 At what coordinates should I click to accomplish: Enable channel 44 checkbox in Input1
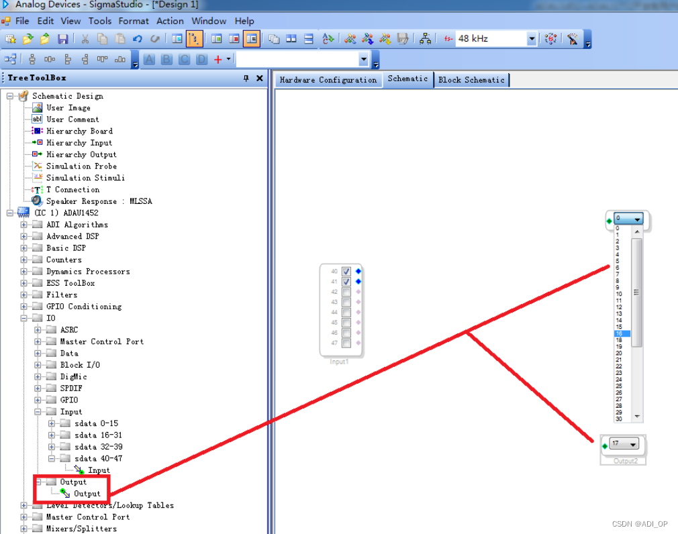click(346, 313)
